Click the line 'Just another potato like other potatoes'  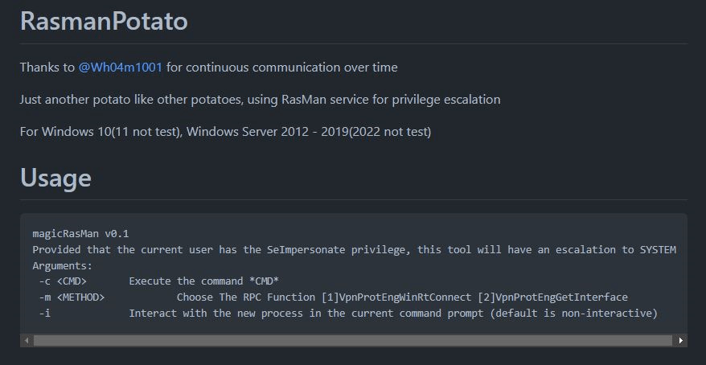[260, 100]
